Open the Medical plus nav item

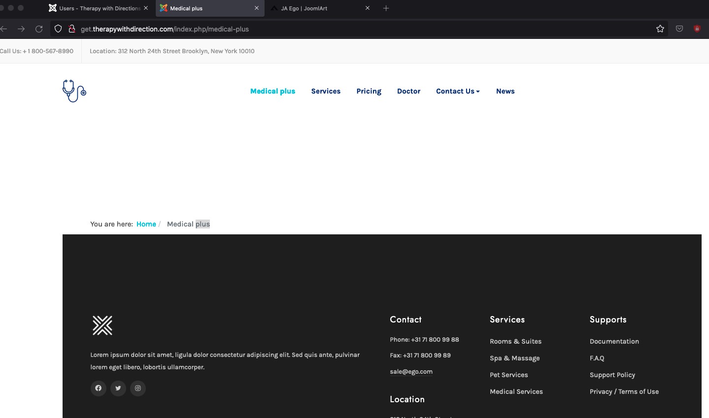coord(273,91)
